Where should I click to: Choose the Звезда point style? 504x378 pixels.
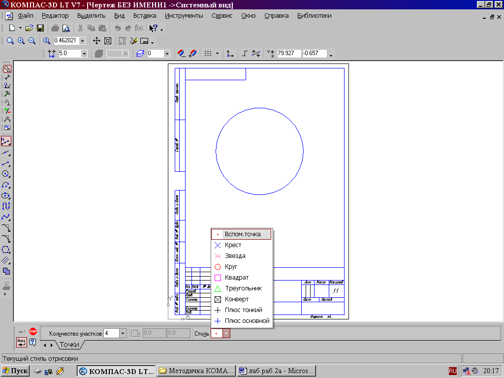(x=241, y=256)
